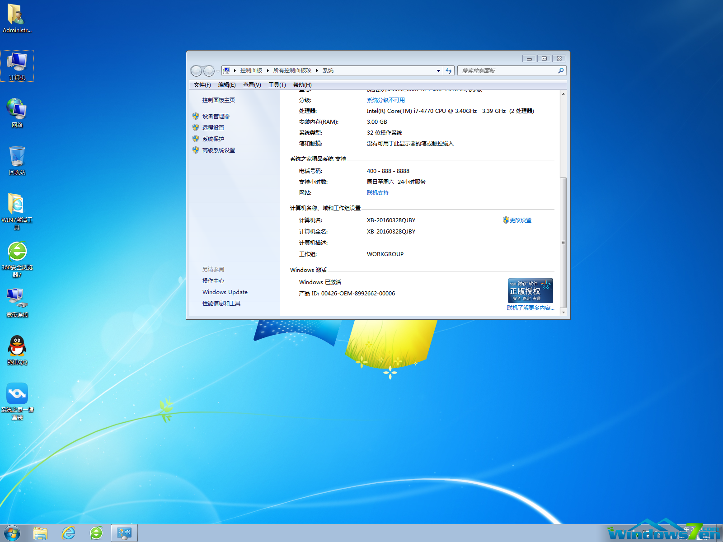This screenshot has height=542, width=723.
Task: Launch 360安全浏览器7 from the desktop
Action: [x=17, y=259]
